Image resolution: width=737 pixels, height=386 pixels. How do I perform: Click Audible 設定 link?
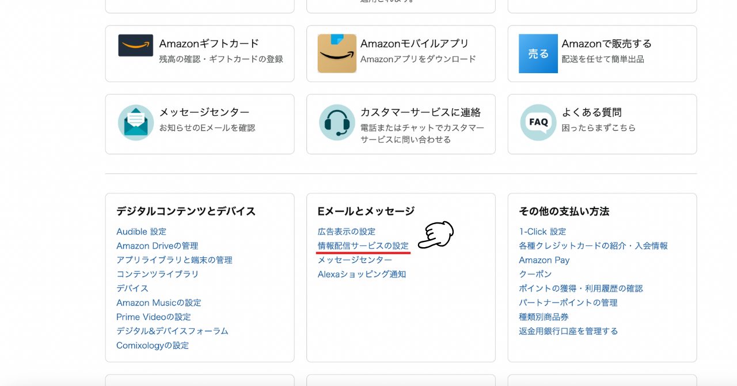[141, 232]
